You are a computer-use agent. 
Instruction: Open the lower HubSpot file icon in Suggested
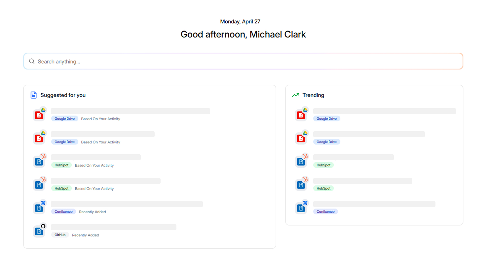(x=39, y=185)
